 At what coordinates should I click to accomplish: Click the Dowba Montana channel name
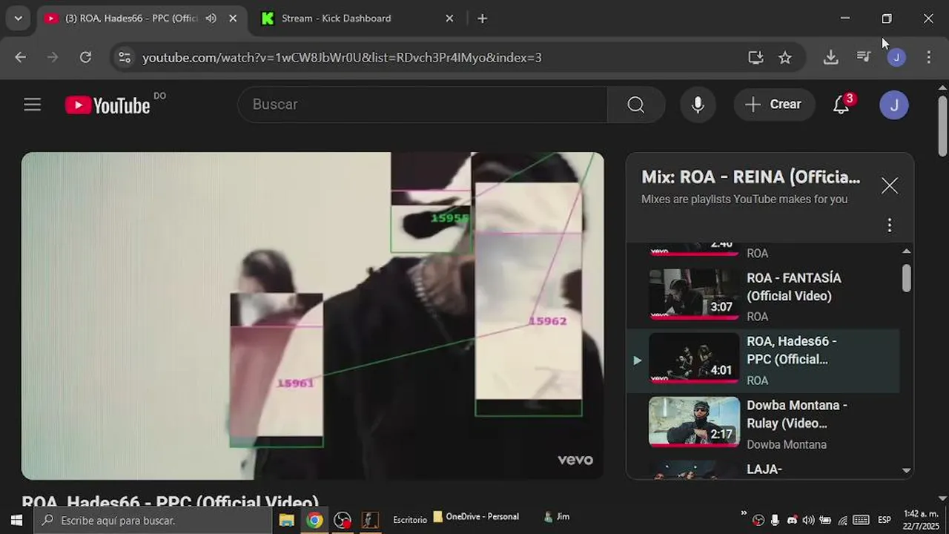click(786, 444)
